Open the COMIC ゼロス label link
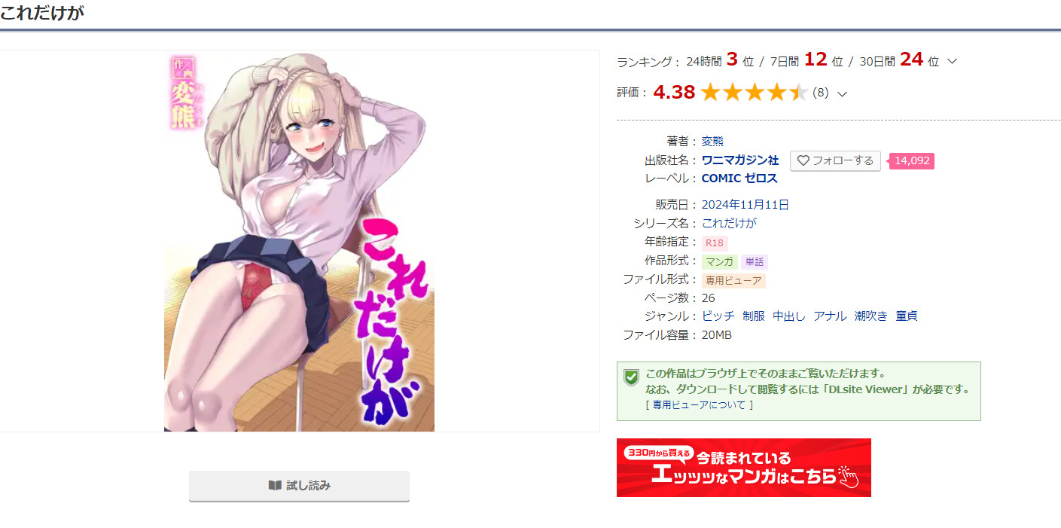1061x528 pixels. (x=739, y=179)
